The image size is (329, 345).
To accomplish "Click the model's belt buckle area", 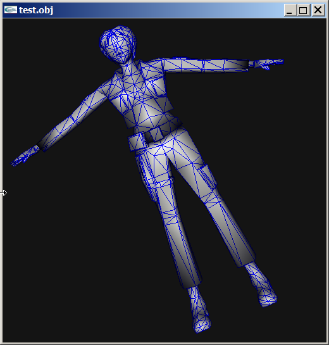I will click(x=155, y=134).
